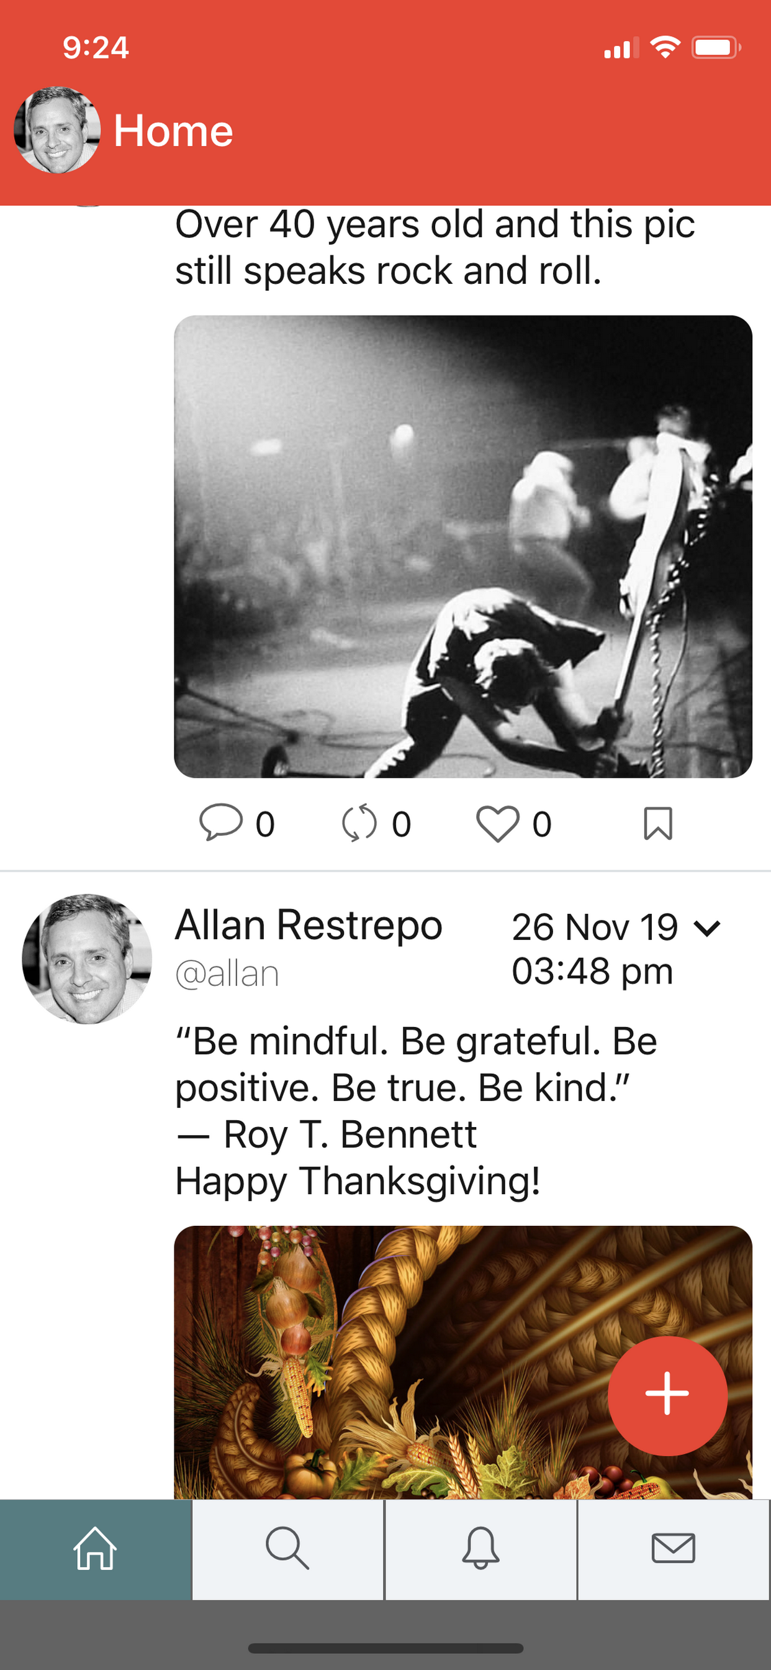The height and width of the screenshot is (1670, 771).
Task: Bookmark the rock and roll post
Action: coord(658,823)
